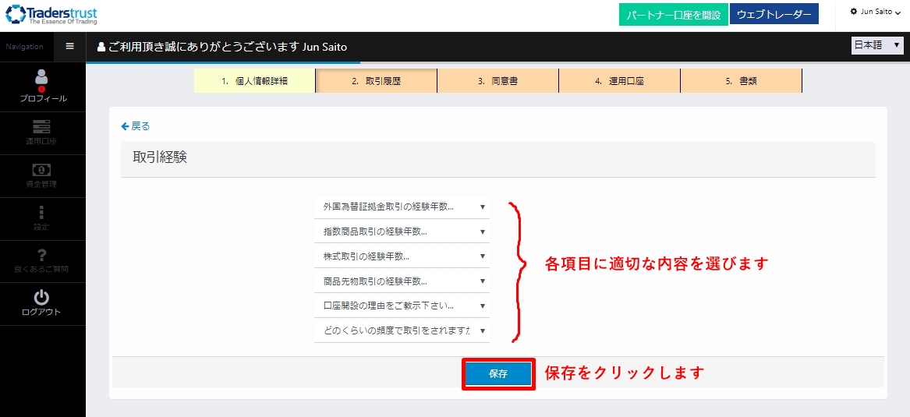The image size is (910, 417).
Task: Open 運用口座 accounts icon in sidebar
Action: 42,126
